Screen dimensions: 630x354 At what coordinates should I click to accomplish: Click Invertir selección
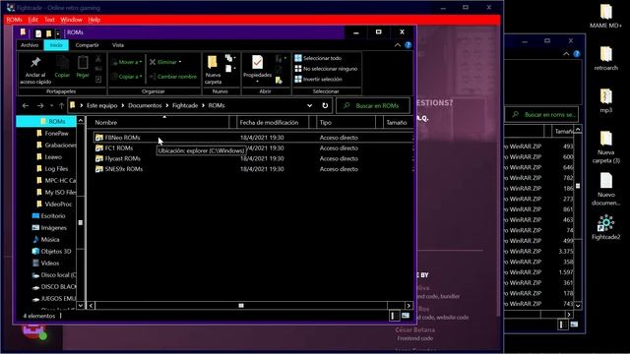319,79
